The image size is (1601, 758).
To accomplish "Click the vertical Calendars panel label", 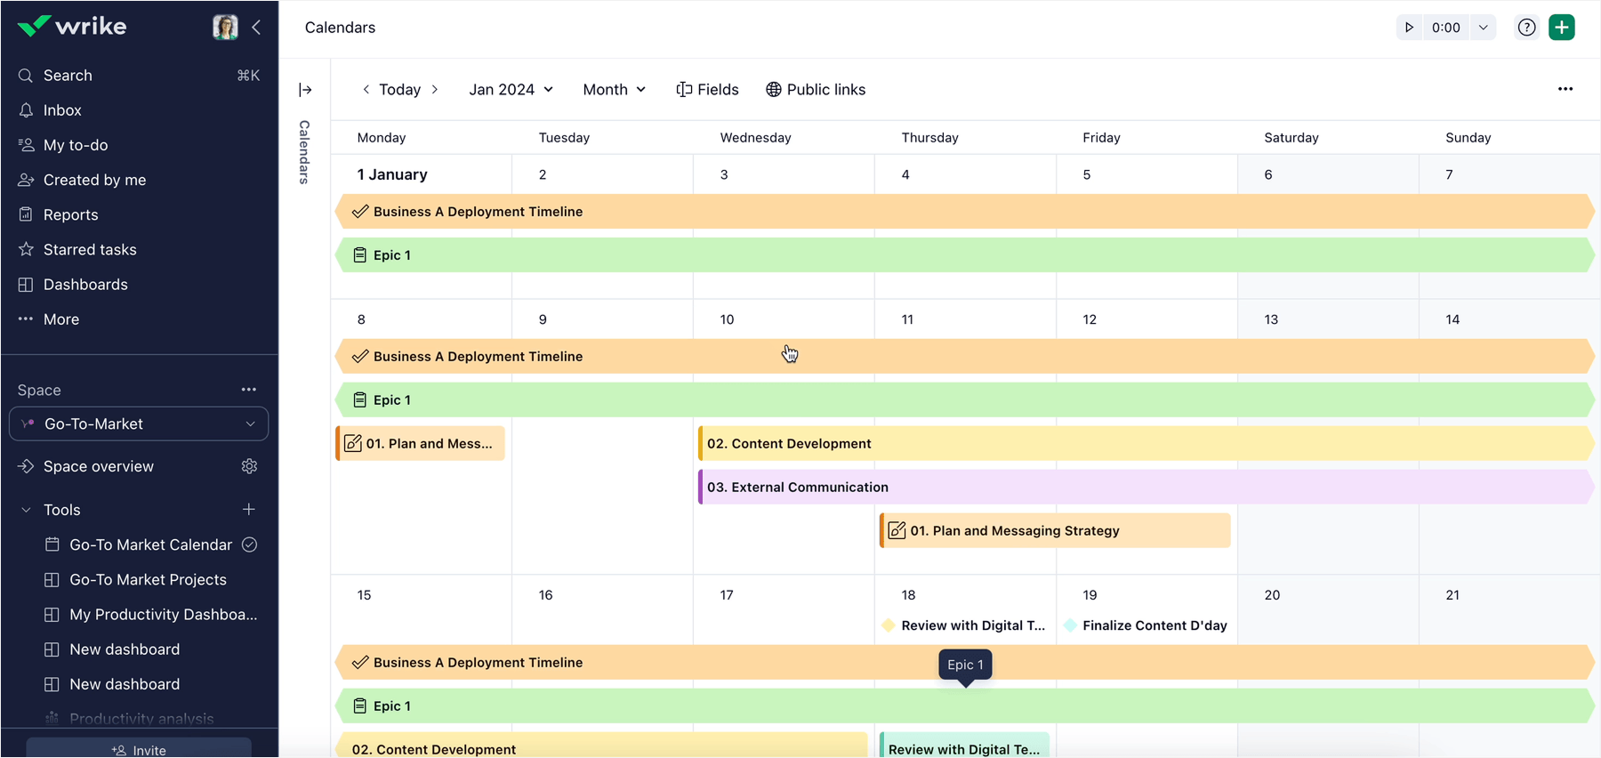I will (304, 152).
